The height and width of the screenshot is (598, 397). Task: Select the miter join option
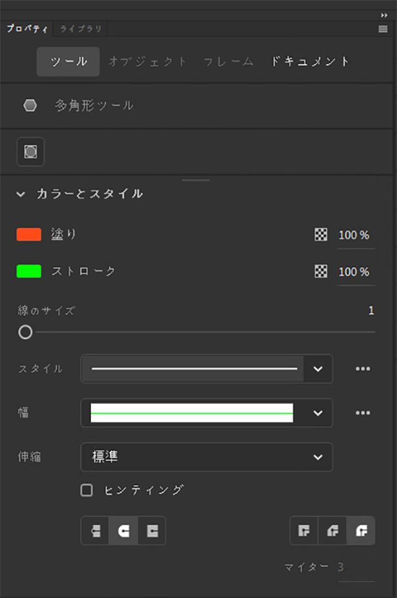pos(303,531)
